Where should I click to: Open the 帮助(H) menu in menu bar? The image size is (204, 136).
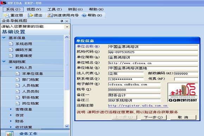pos(96,10)
